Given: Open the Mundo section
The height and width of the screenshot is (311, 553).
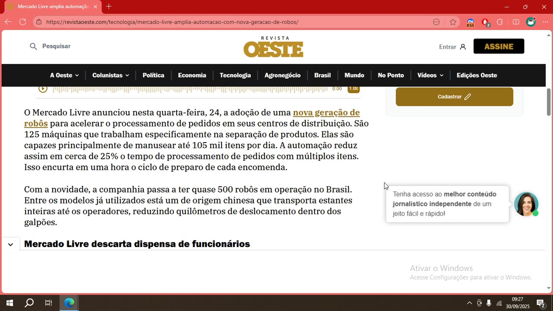Looking at the screenshot, I should (354, 75).
